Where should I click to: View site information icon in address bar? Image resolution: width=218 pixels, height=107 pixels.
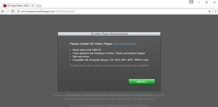click(18, 11)
